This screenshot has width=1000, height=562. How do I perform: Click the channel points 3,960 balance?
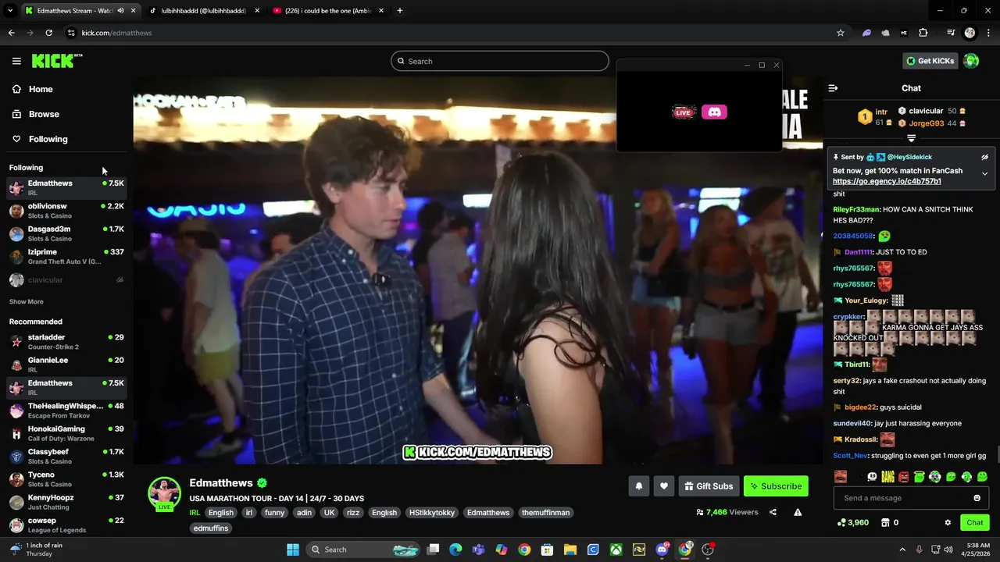pos(852,523)
